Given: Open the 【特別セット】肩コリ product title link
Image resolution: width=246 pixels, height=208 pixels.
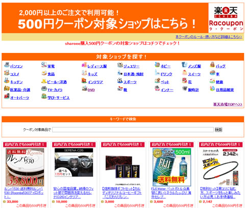Looking at the screenshot, I should point(220,193).
